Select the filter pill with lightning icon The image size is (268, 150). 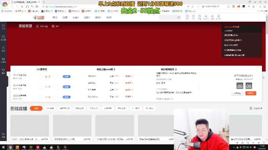click(136, 108)
